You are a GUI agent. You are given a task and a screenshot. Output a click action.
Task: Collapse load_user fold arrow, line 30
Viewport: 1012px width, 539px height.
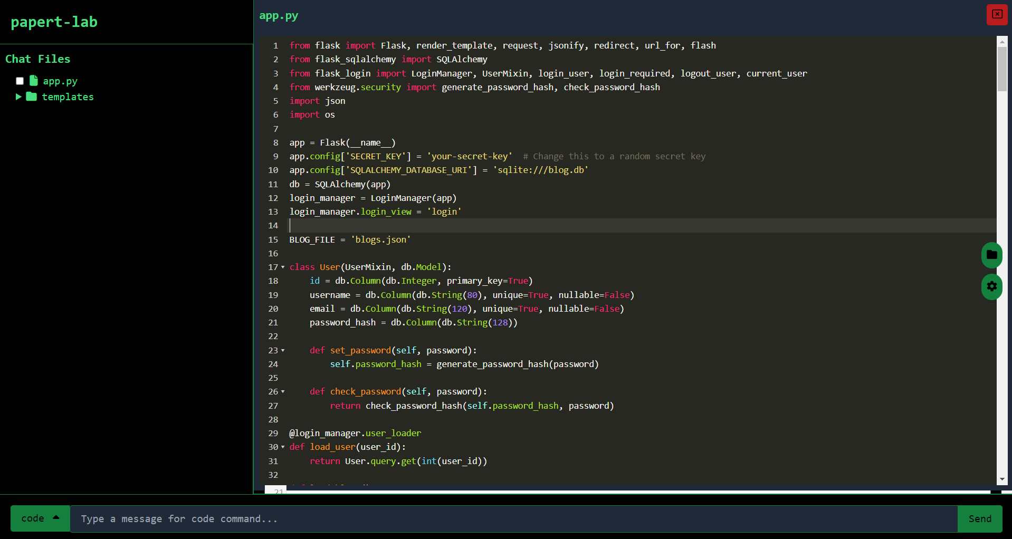click(x=283, y=447)
